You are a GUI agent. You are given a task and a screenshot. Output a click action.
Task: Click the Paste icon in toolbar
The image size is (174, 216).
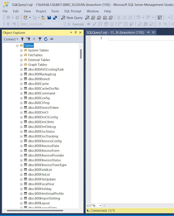[x=130, y=18]
